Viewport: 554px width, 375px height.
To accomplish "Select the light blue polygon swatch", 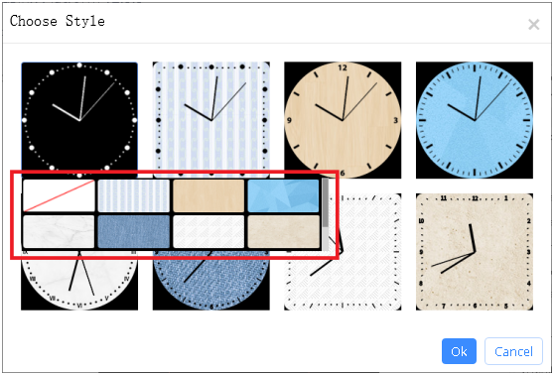I will pyautogui.click(x=283, y=195).
